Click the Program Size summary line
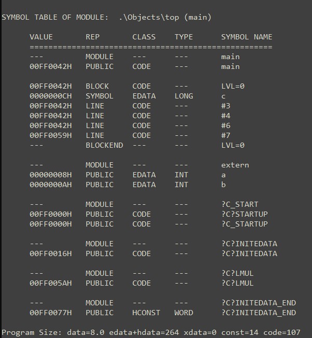Image resolution: width=312 pixels, height=338 pixels. (x=151, y=332)
